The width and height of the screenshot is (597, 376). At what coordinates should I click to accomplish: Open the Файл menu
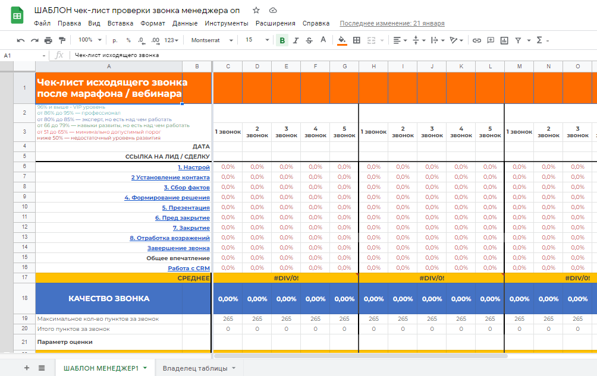[x=42, y=23]
